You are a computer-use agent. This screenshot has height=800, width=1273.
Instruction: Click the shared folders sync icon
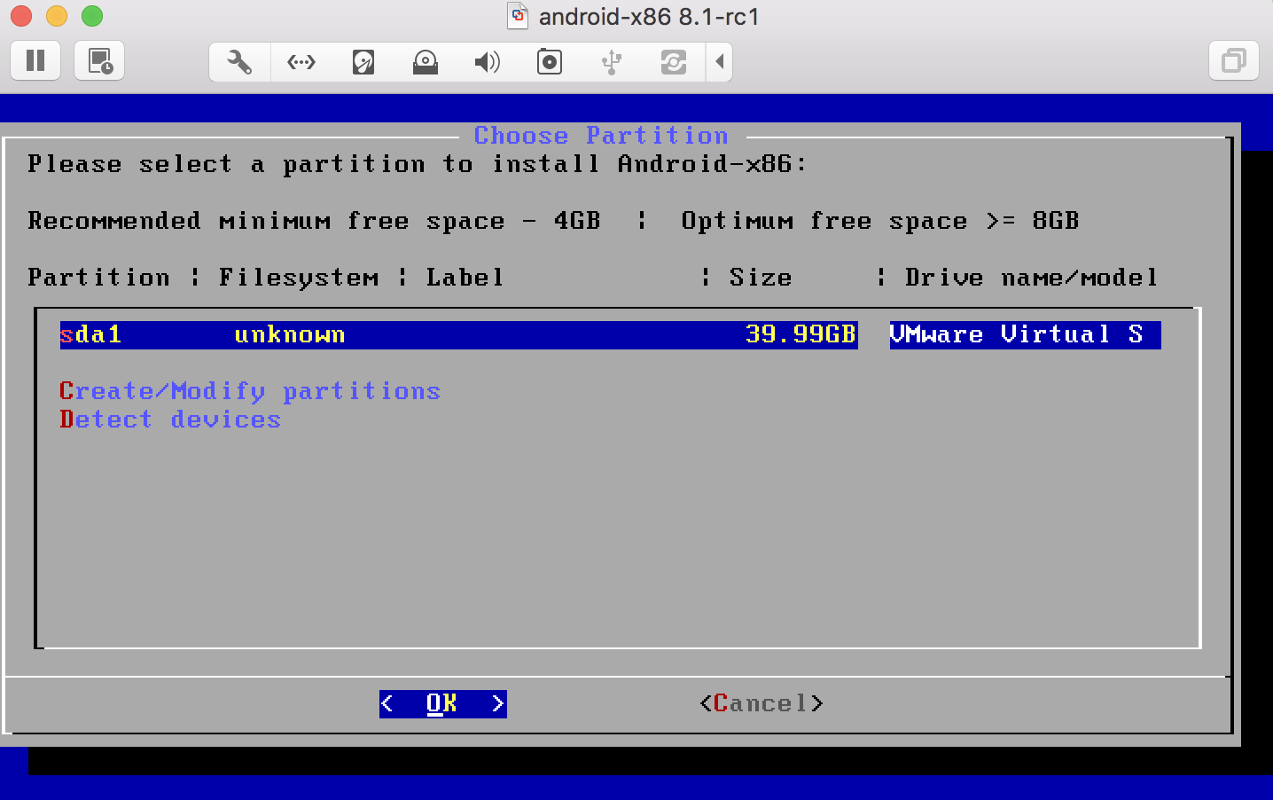tap(673, 62)
